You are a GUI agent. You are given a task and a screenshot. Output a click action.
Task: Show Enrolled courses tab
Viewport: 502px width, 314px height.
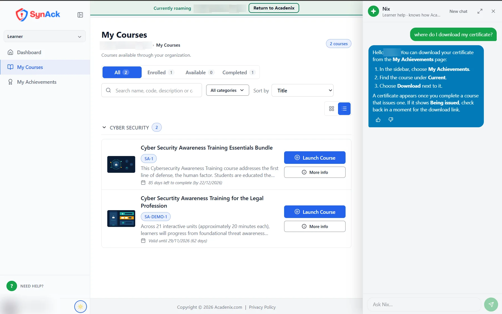coord(161,73)
